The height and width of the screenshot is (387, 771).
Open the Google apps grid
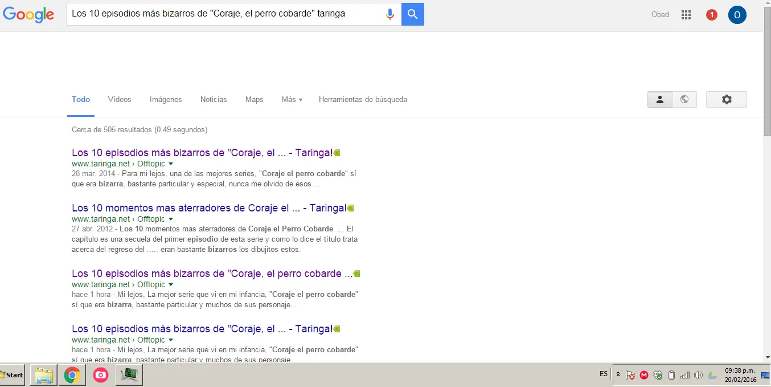(686, 15)
